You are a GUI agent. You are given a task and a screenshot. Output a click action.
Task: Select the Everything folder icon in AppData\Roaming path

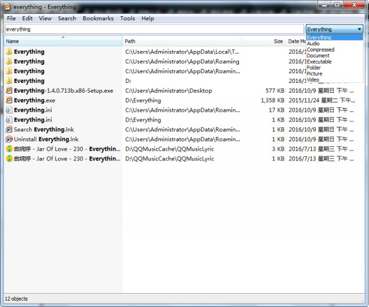(9, 61)
